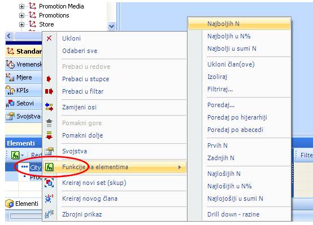
Task: Click the Kreiraj novog člana icon
Action: pyautogui.click(x=49, y=198)
